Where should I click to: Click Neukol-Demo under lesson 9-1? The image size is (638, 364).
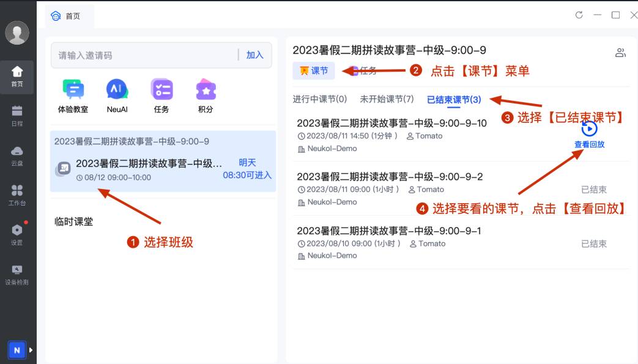pos(327,256)
